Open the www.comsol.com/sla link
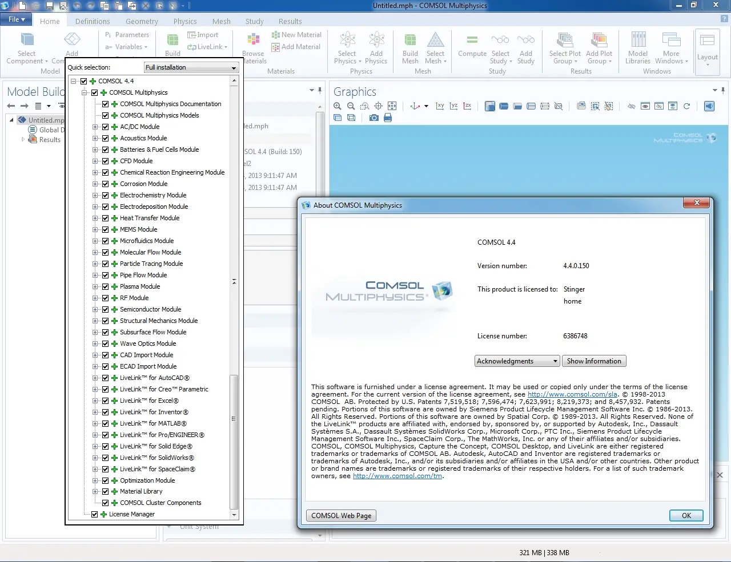 [x=572, y=394]
